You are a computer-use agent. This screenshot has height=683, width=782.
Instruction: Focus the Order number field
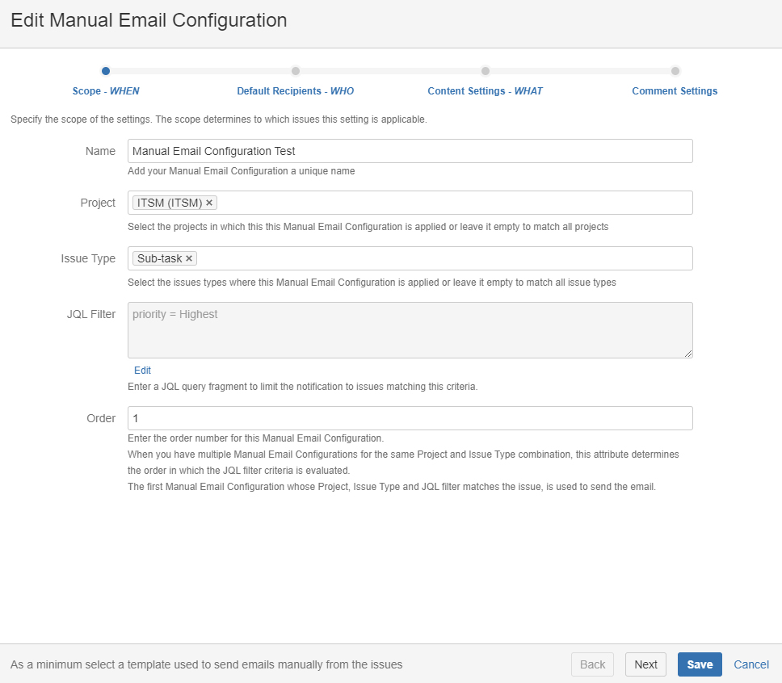coord(410,418)
